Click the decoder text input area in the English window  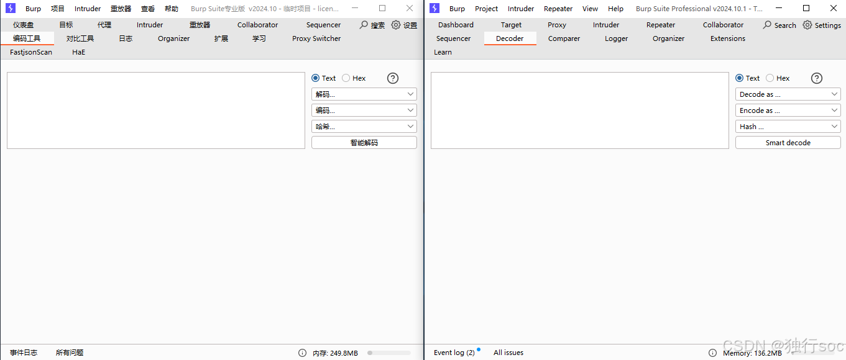(x=580, y=110)
